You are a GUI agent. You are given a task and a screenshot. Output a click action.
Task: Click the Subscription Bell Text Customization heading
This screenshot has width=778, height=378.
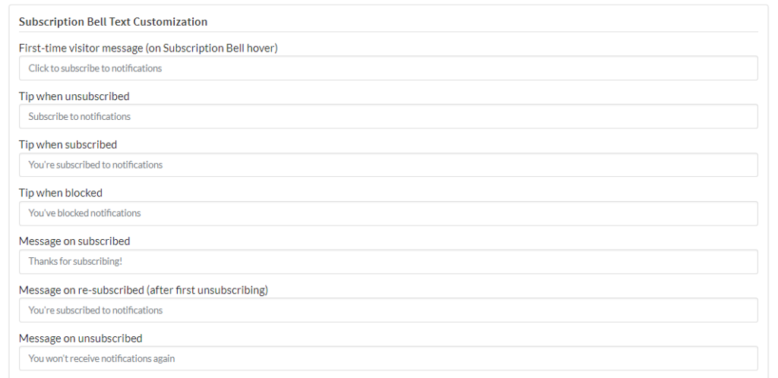coord(113,22)
